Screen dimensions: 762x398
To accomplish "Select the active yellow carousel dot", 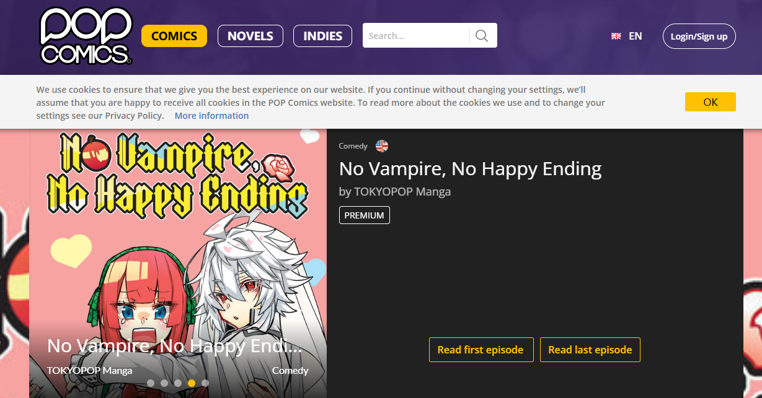I will click(192, 383).
